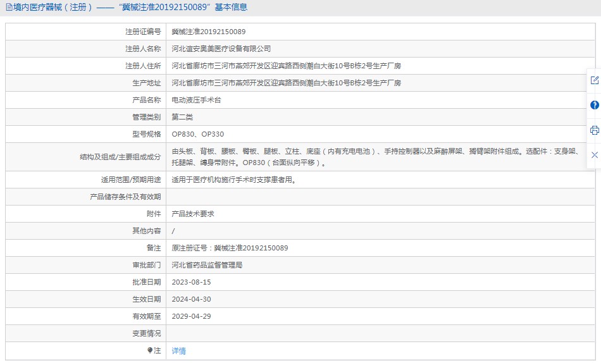Select registration number 冀械注准20192150089 value

(209, 32)
